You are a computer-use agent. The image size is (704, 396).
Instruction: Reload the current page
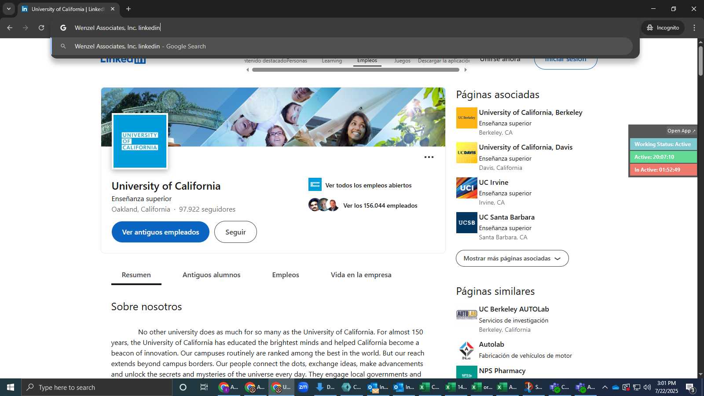(41, 28)
